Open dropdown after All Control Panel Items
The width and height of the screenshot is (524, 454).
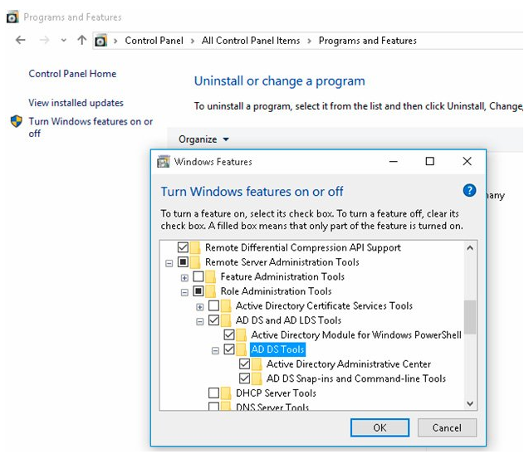click(x=309, y=41)
